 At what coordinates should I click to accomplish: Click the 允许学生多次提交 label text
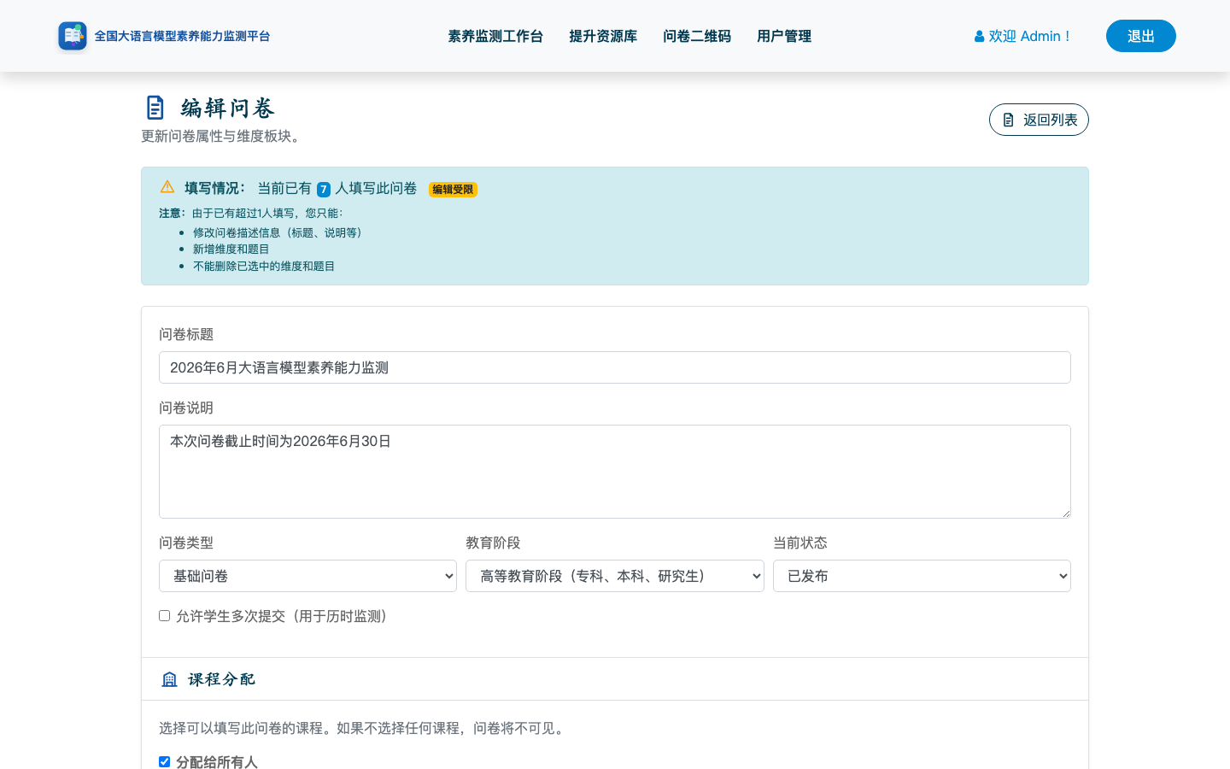pyautogui.click(x=284, y=616)
